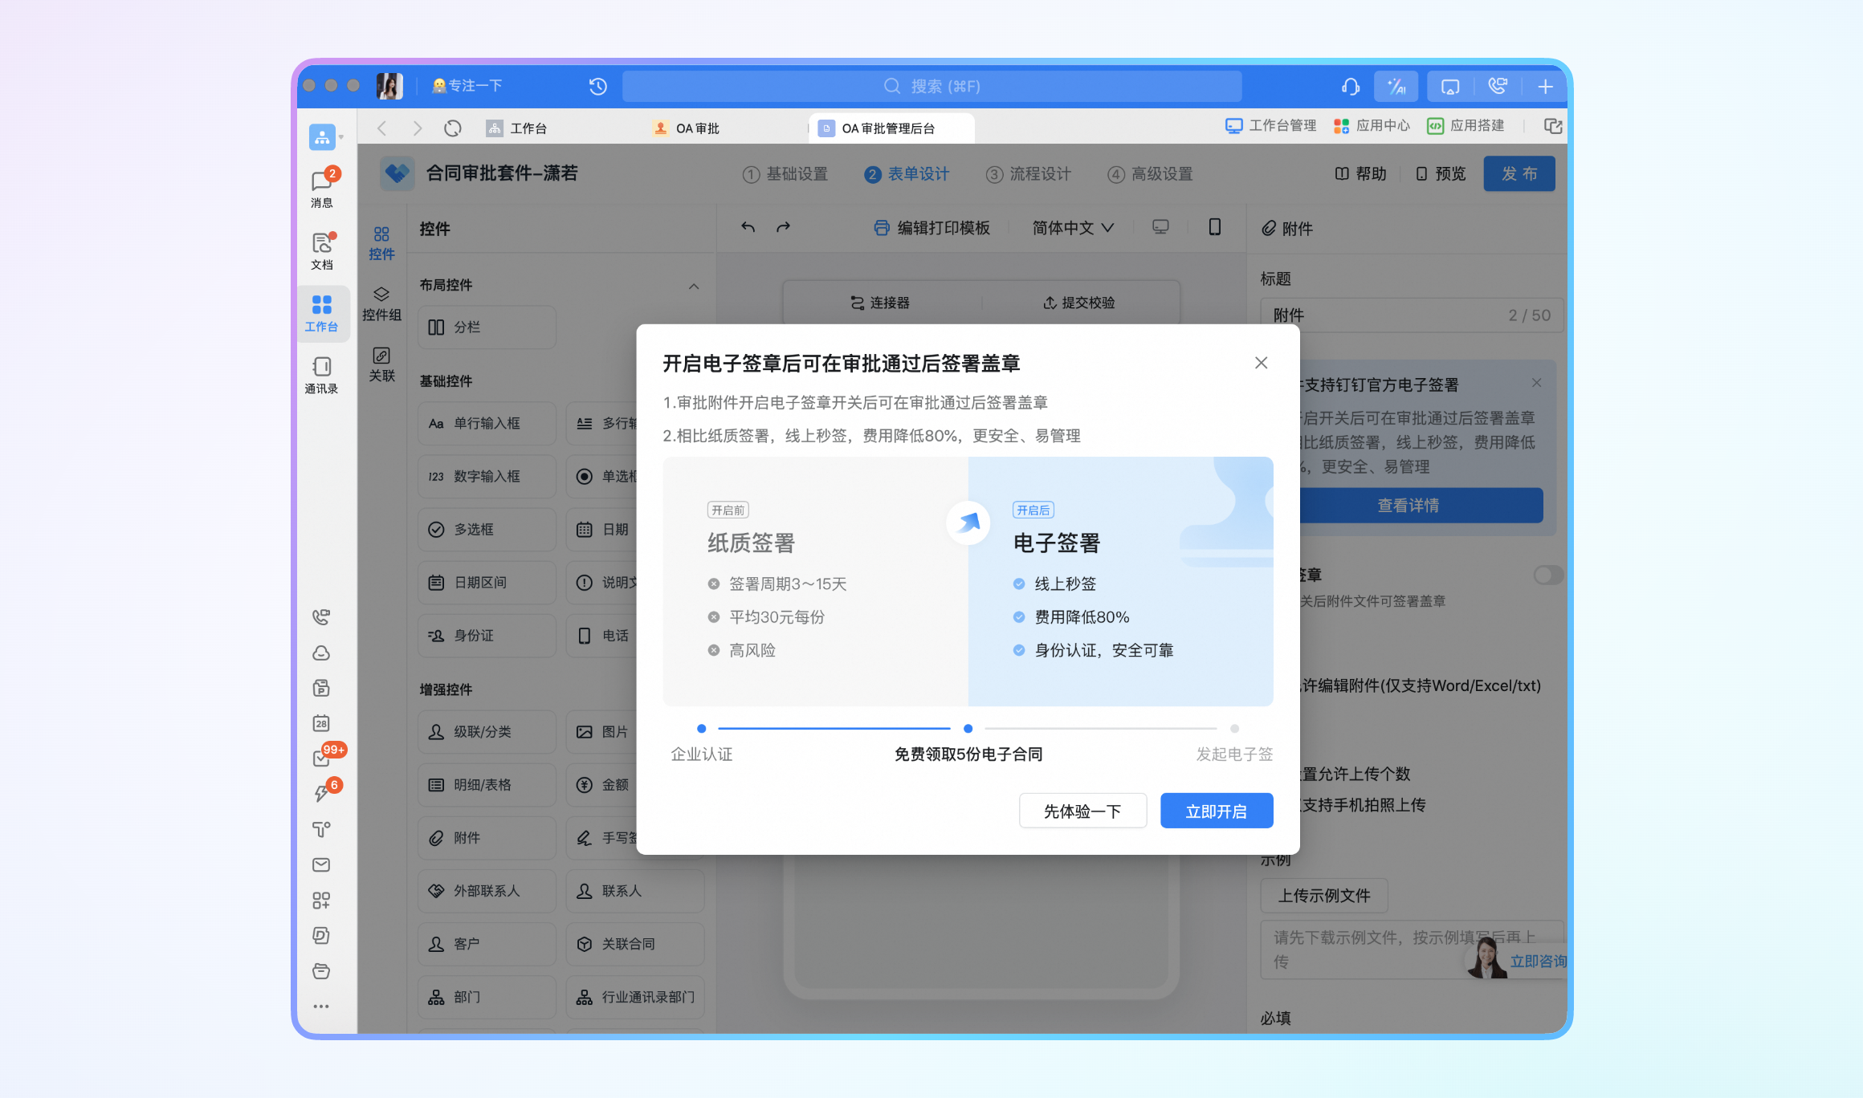The height and width of the screenshot is (1098, 1863).
Task: Click the AI assistant icon in title bar
Action: tap(1396, 86)
